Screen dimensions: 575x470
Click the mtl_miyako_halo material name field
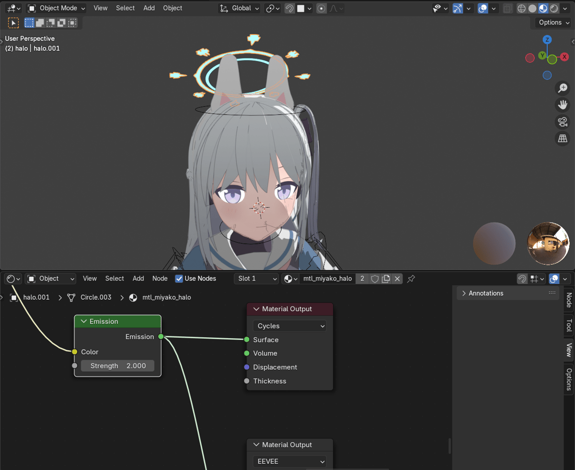(327, 279)
